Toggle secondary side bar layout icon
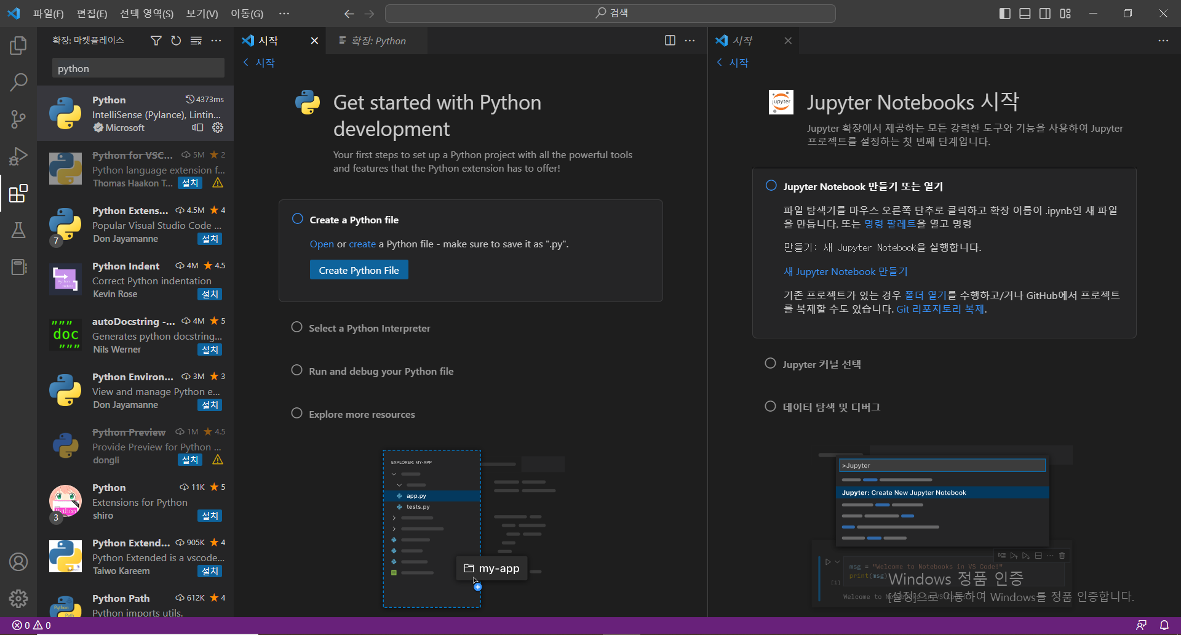The height and width of the screenshot is (635, 1181). point(1045,14)
